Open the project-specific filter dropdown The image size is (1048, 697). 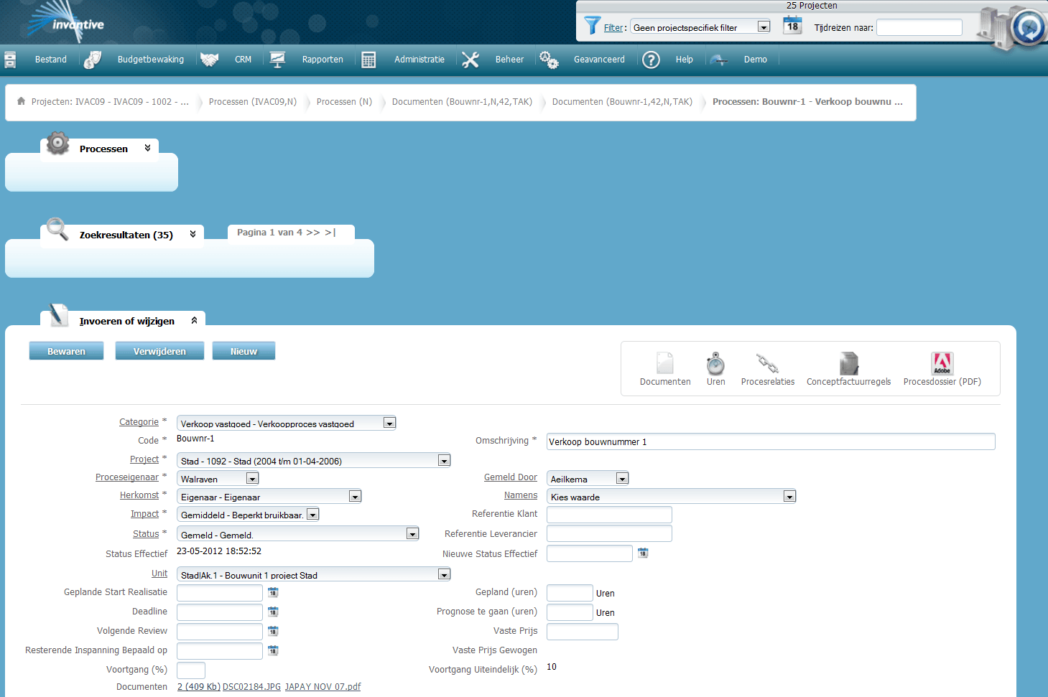[700, 27]
